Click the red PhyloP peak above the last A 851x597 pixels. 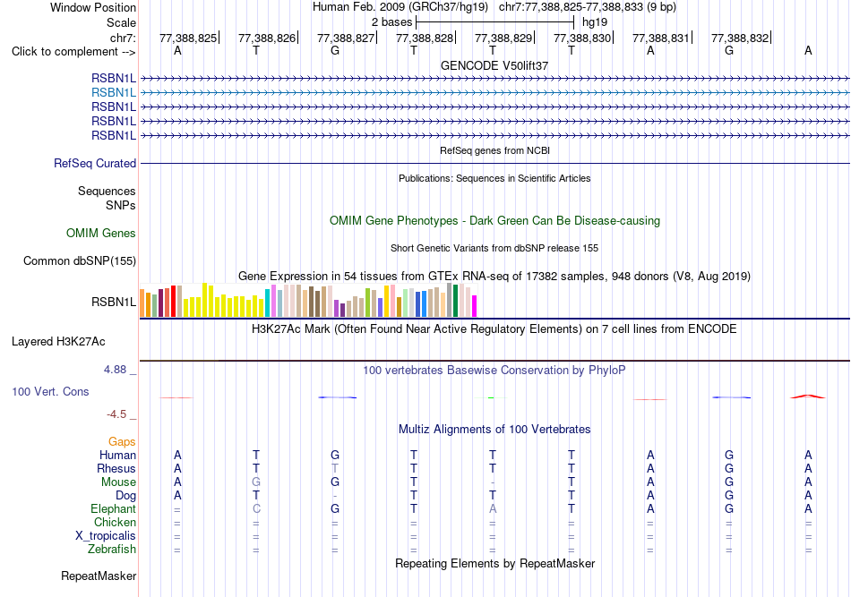tap(808, 397)
